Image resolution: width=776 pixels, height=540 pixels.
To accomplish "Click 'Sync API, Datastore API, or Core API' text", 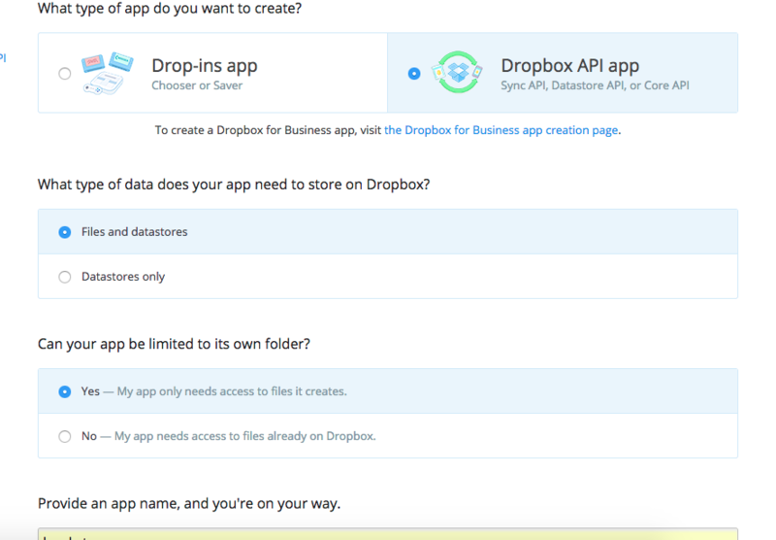I will click(595, 85).
